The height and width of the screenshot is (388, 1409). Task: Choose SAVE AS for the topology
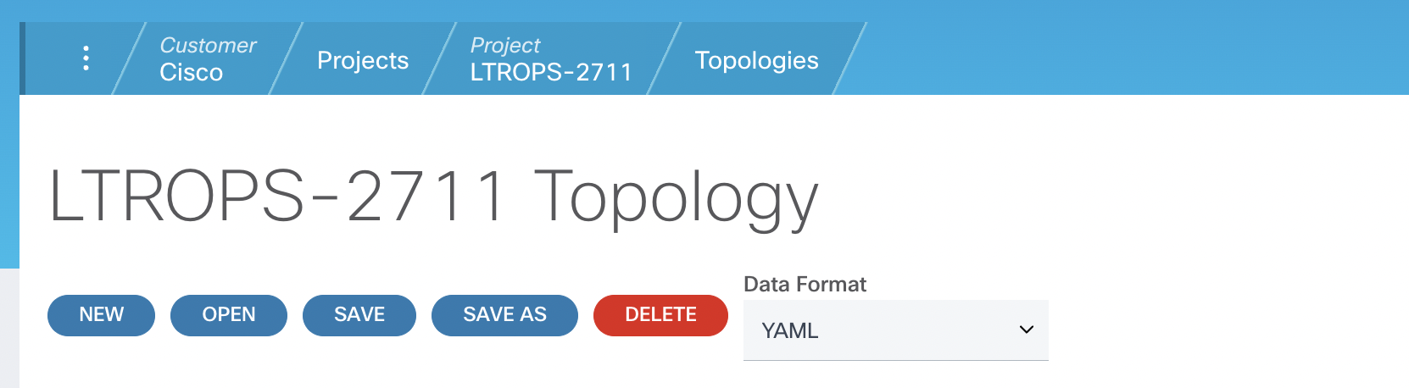click(504, 315)
